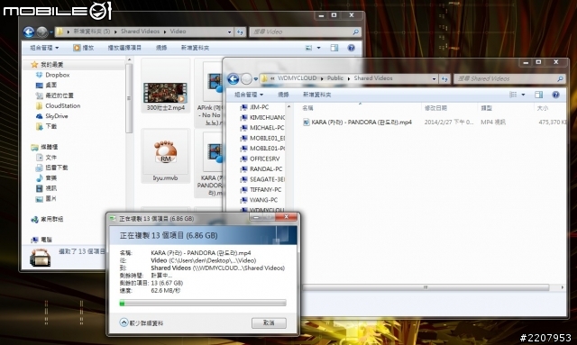
Task: Click search magnifier in Video window
Action: (x=355, y=32)
